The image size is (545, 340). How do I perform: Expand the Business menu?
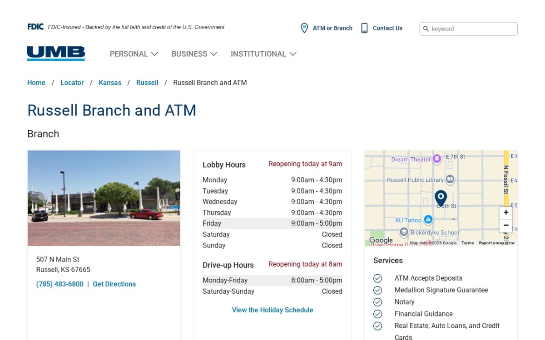[194, 54]
